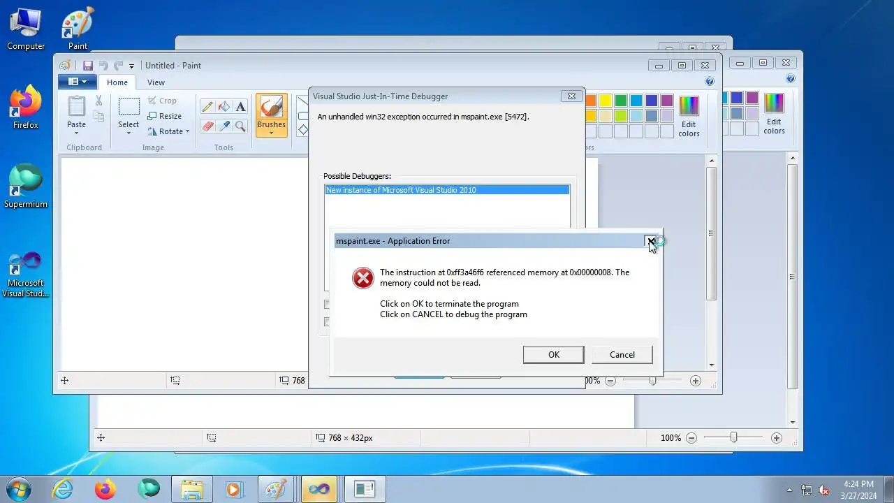894x503 pixels.
Task: Click Help icon in rear Paint window
Action: 791,79
